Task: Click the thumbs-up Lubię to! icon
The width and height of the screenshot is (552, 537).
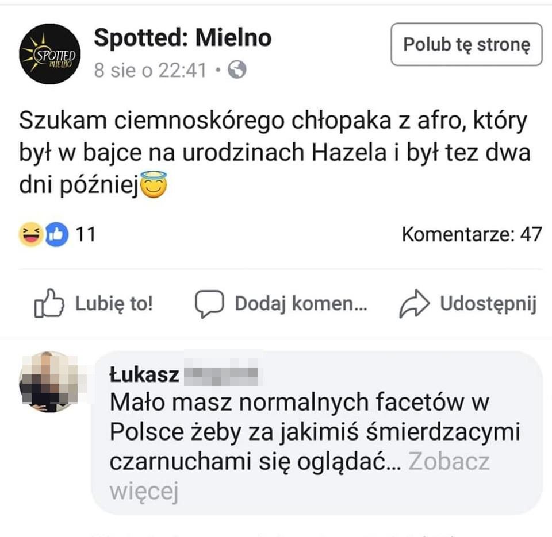Action: [51, 303]
